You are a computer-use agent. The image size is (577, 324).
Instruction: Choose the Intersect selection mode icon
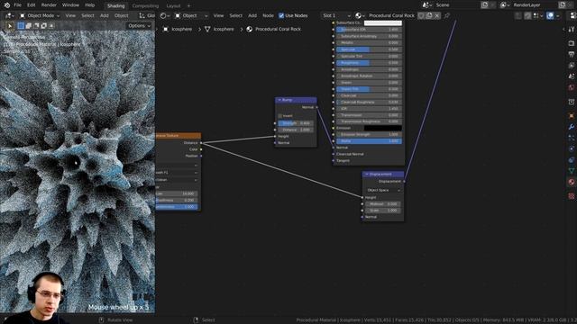pyautogui.click(x=51, y=26)
